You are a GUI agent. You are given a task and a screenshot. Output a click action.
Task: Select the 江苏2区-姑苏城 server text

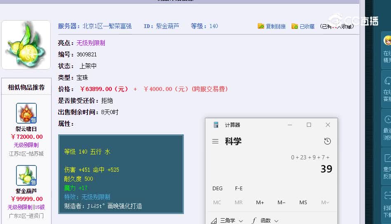click(26, 154)
